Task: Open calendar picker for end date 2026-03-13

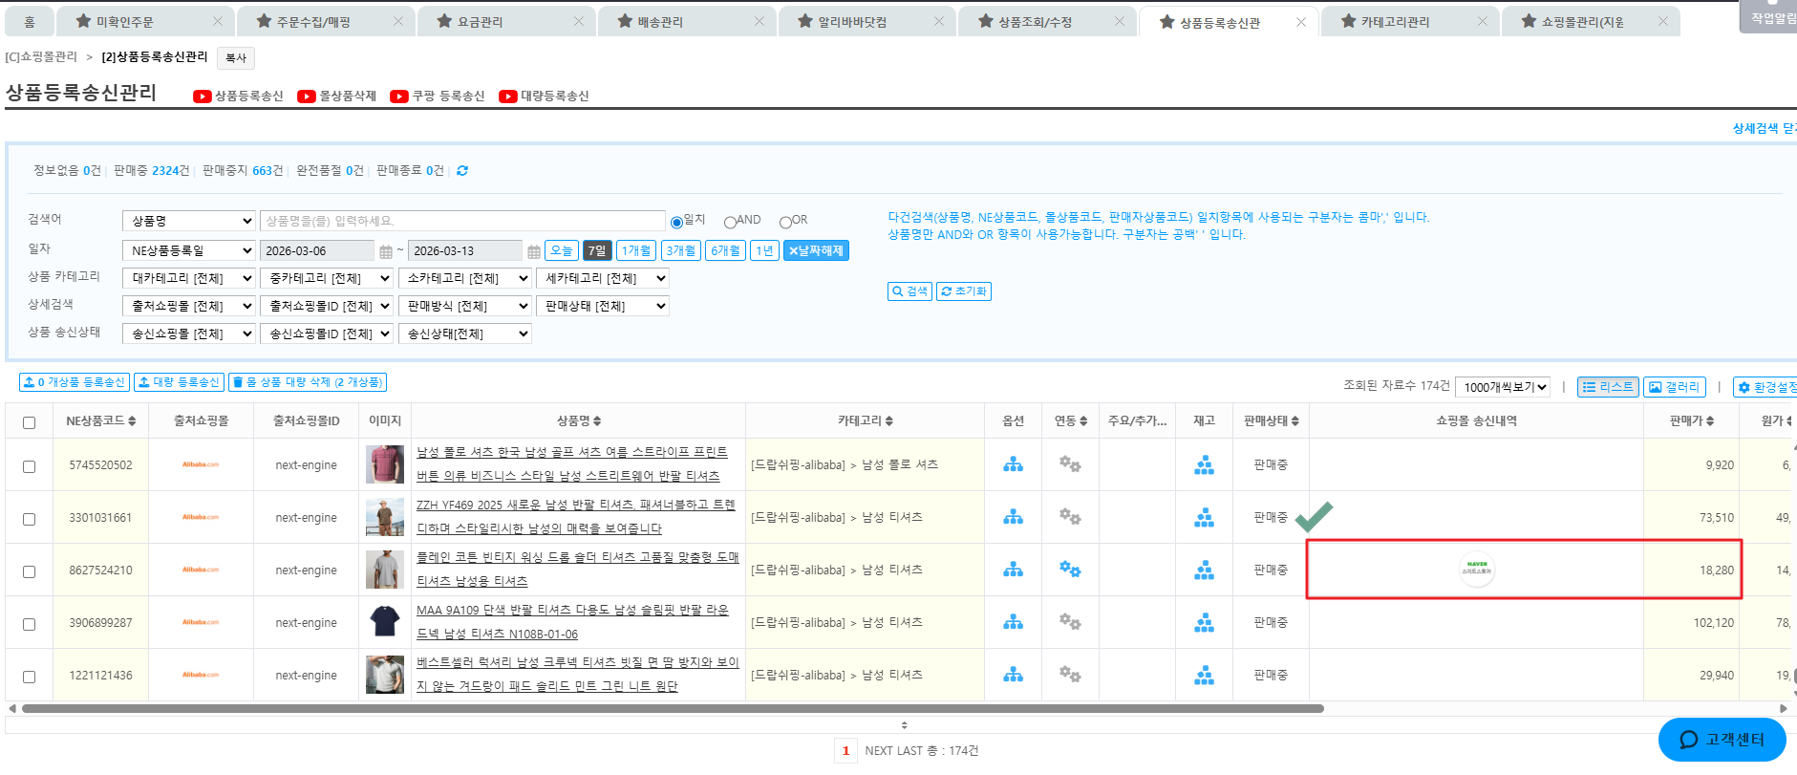Action: click(x=534, y=251)
